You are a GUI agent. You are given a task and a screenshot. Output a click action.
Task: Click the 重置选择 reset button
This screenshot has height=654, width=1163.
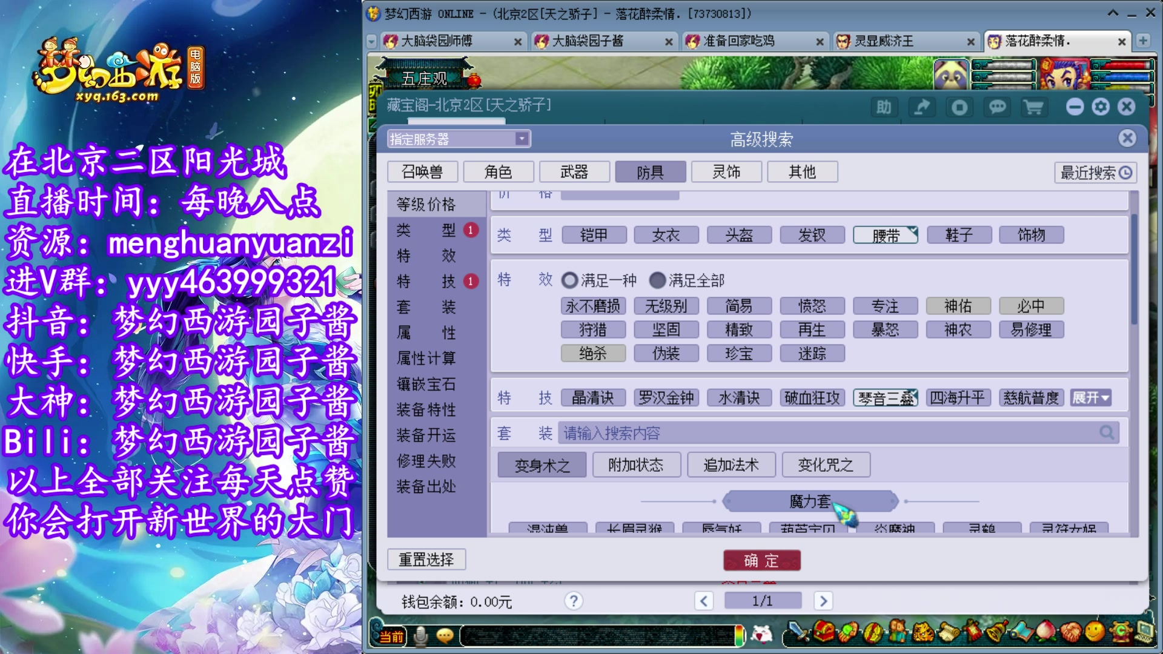coord(426,560)
